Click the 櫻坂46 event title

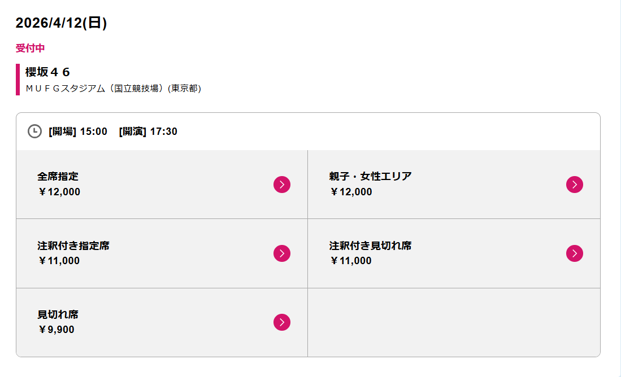(47, 72)
